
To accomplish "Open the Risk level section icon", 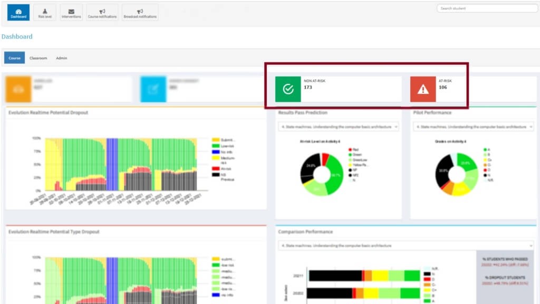I will click(x=45, y=12).
